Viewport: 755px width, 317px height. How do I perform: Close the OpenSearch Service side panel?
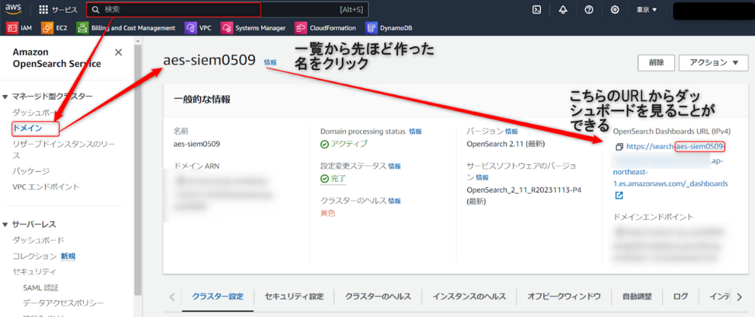pyautogui.click(x=118, y=53)
